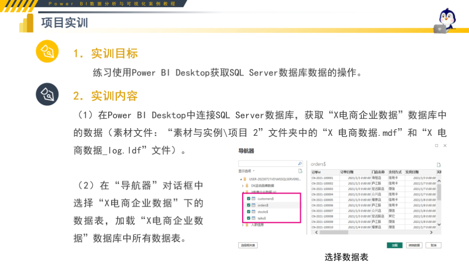Click the search magnifier icon in Navigator
This screenshot has width=469, height=264.
[300, 164]
